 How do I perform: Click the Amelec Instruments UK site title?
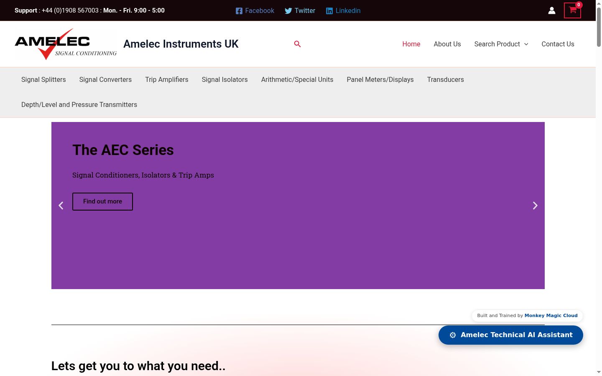(181, 44)
